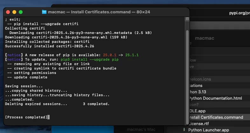This screenshot has height=133, width=250.
Task: Click '-- removing any existing file or link'
Action: 48,64
